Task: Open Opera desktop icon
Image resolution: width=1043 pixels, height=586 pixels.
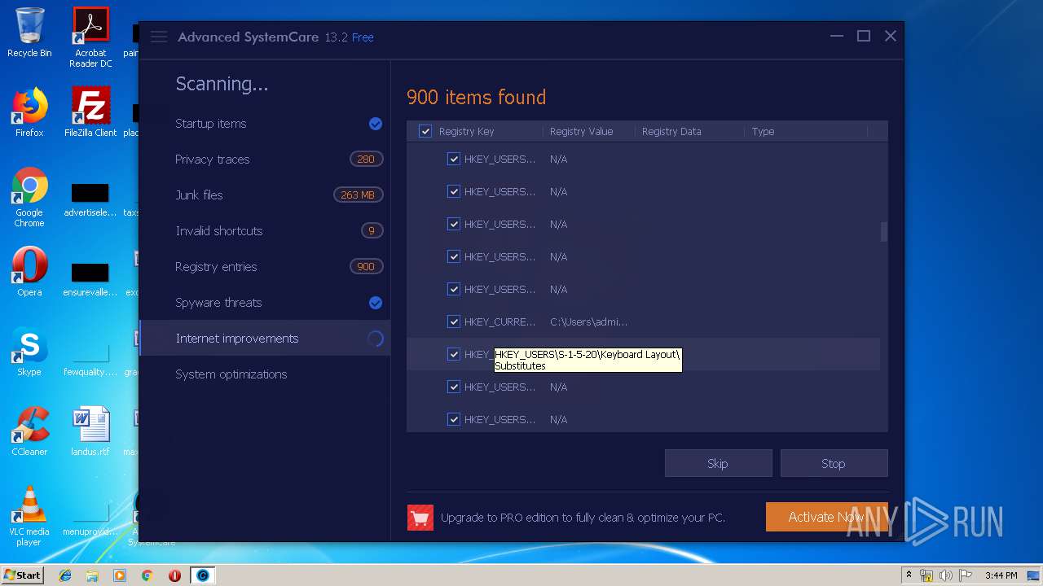Action: coord(29,272)
